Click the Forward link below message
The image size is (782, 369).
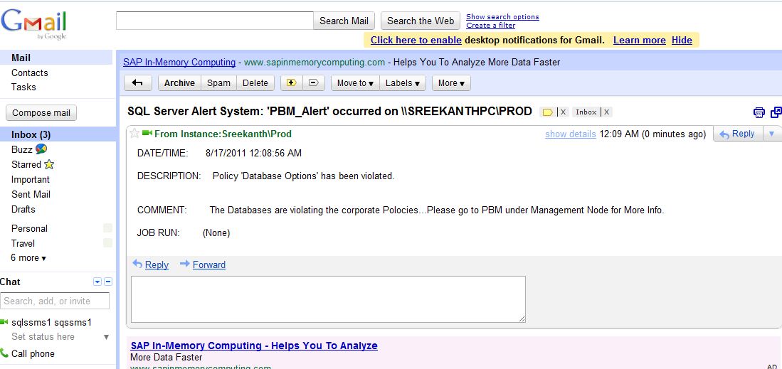[x=208, y=264]
